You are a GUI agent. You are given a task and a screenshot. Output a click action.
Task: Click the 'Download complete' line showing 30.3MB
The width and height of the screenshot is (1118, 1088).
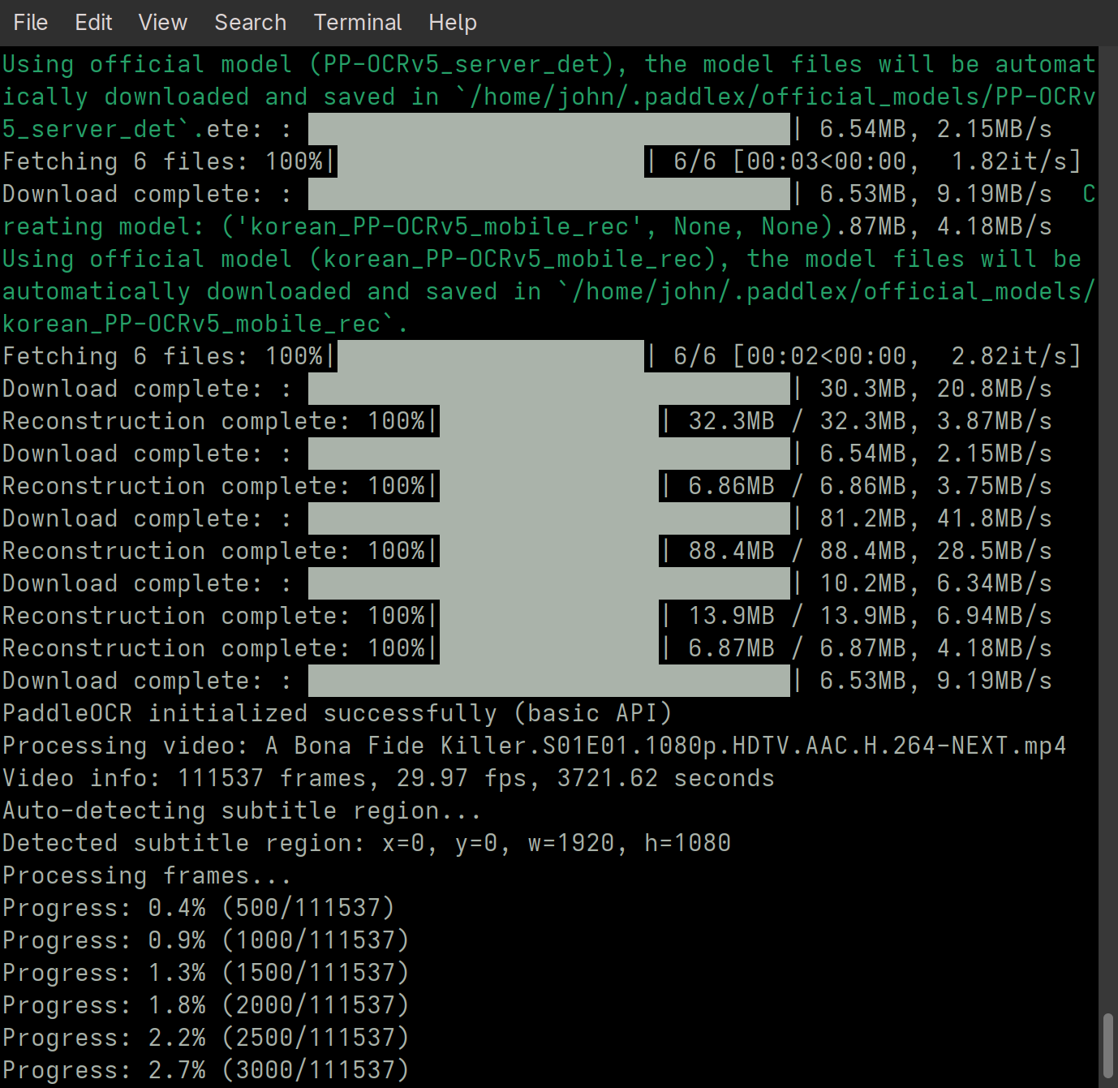coord(527,389)
